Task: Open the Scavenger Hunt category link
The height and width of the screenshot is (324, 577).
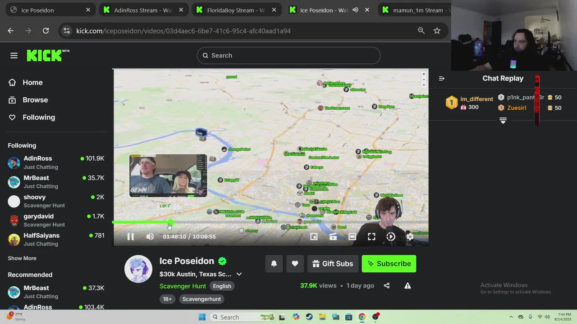Action: tap(183, 286)
